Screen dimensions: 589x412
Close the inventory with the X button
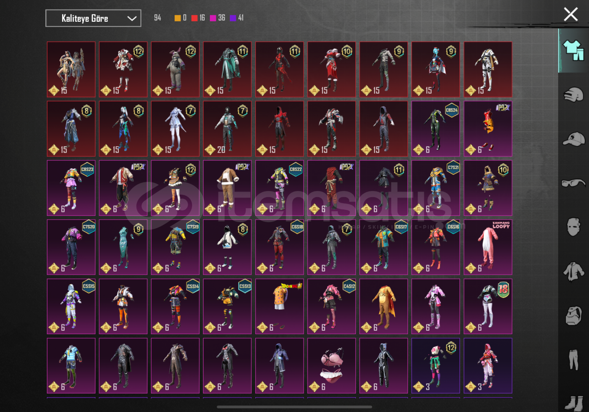point(571,14)
